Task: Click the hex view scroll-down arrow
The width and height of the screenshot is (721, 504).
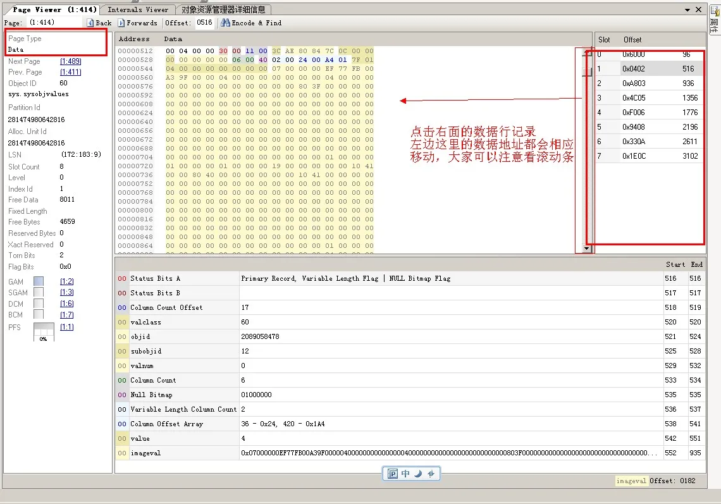Action: (586, 249)
